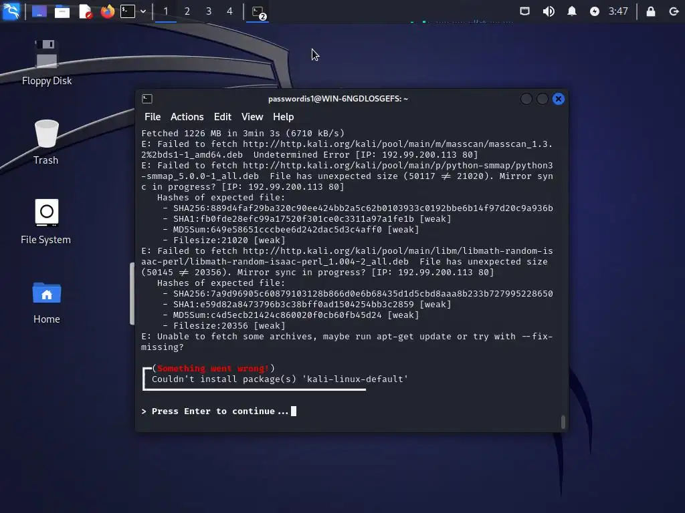Open the Kali dragon applications menu
Screen dimensions: 685x513
coord(11,11)
